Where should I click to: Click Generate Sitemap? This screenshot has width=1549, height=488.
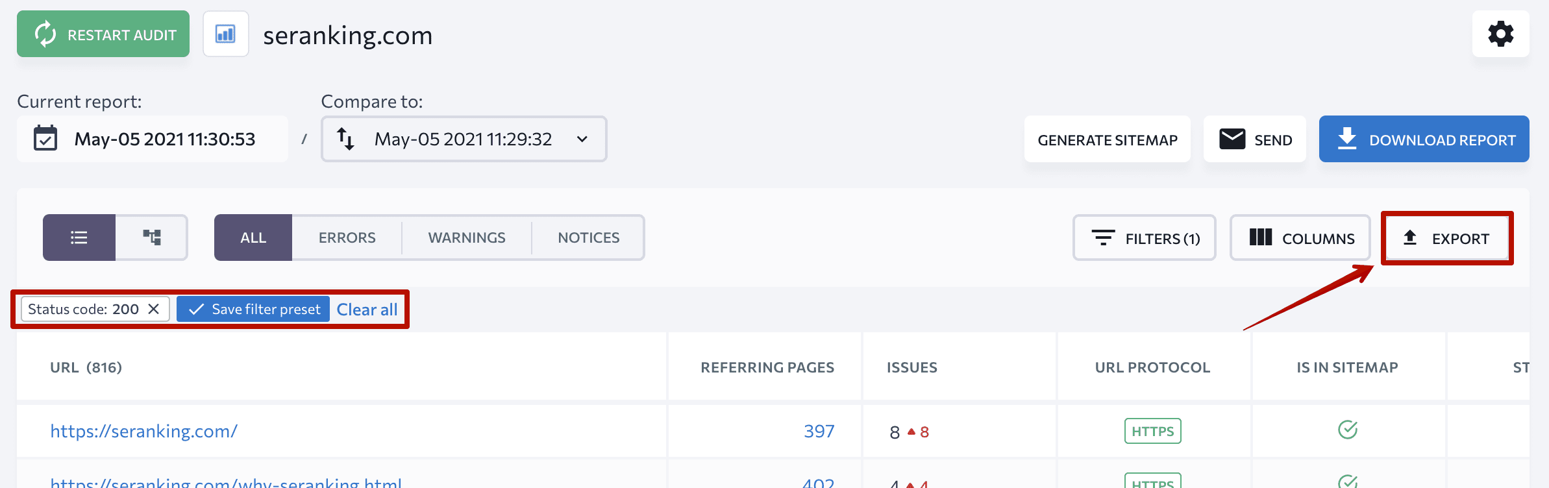point(1107,140)
